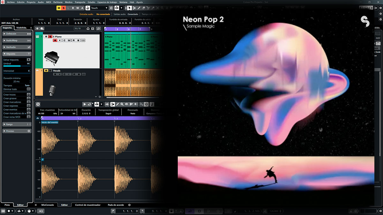
Task: Mute the E Piano track
Action: pyautogui.click(x=46, y=37)
